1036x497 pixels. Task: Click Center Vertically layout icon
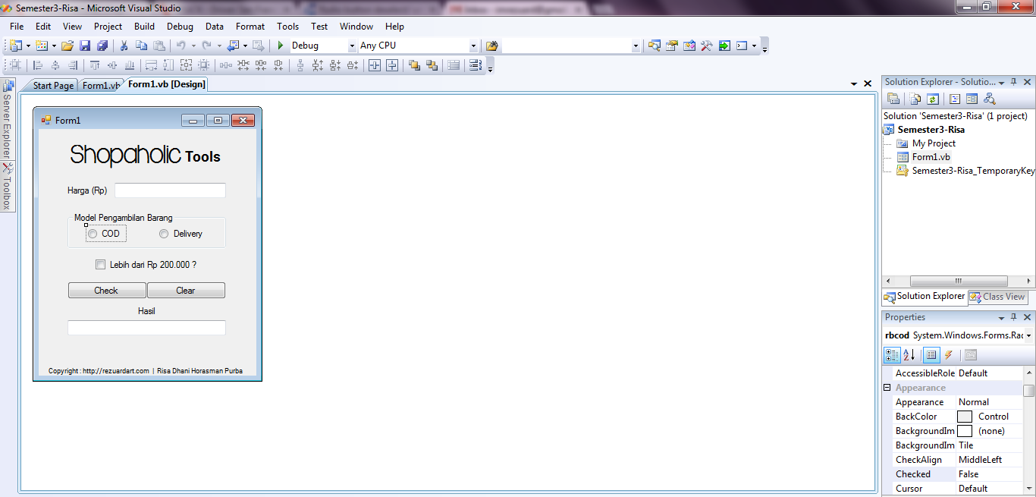pyautogui.click(x=392, y=65)
